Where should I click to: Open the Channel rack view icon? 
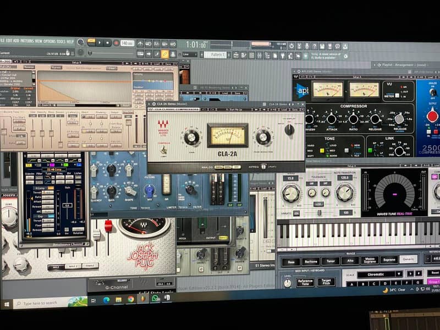pyautogui.click(x=252, y=56)
